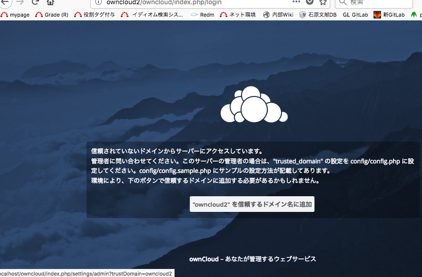422x277 pixels.
Task: Open the 内部Wiki bookmark
Action: click(x=278, y=15)
